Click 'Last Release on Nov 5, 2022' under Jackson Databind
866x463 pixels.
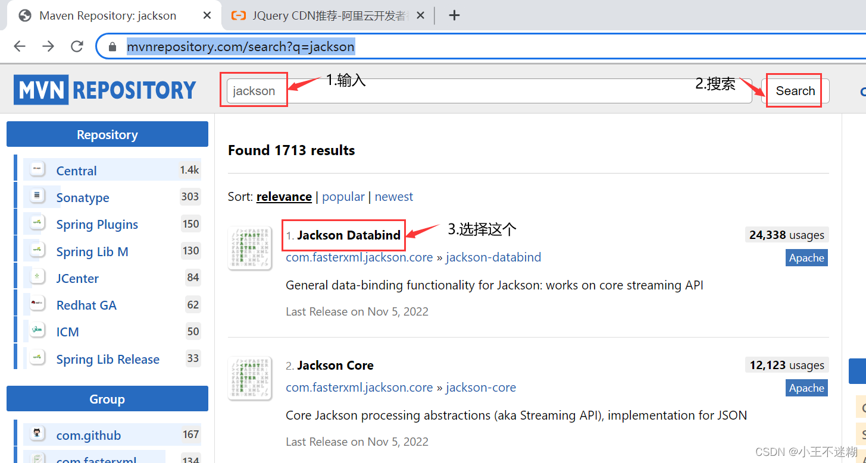click(357, 311)
